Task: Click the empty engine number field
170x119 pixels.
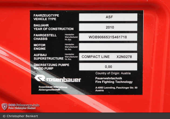Action: (108, 47)
